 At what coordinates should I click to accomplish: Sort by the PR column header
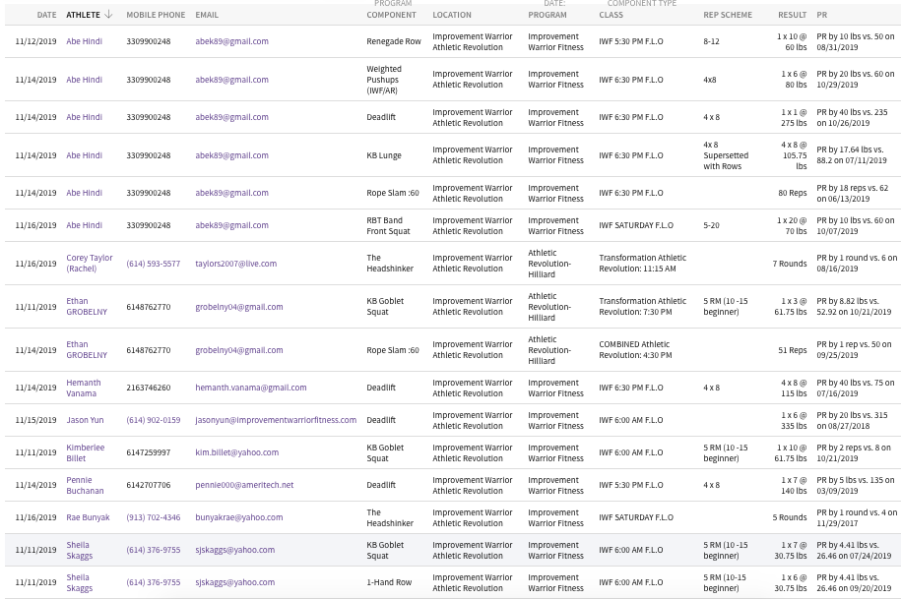[821, 15]
